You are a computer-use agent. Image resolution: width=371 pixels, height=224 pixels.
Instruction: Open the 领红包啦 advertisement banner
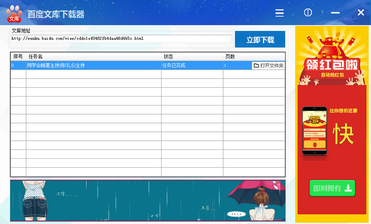(x=332, y=65)
